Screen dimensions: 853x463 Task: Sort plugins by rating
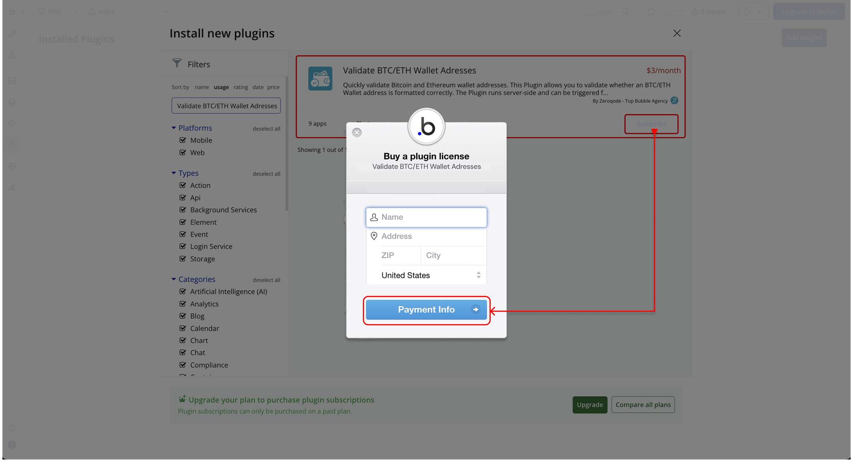coord(240,87)
